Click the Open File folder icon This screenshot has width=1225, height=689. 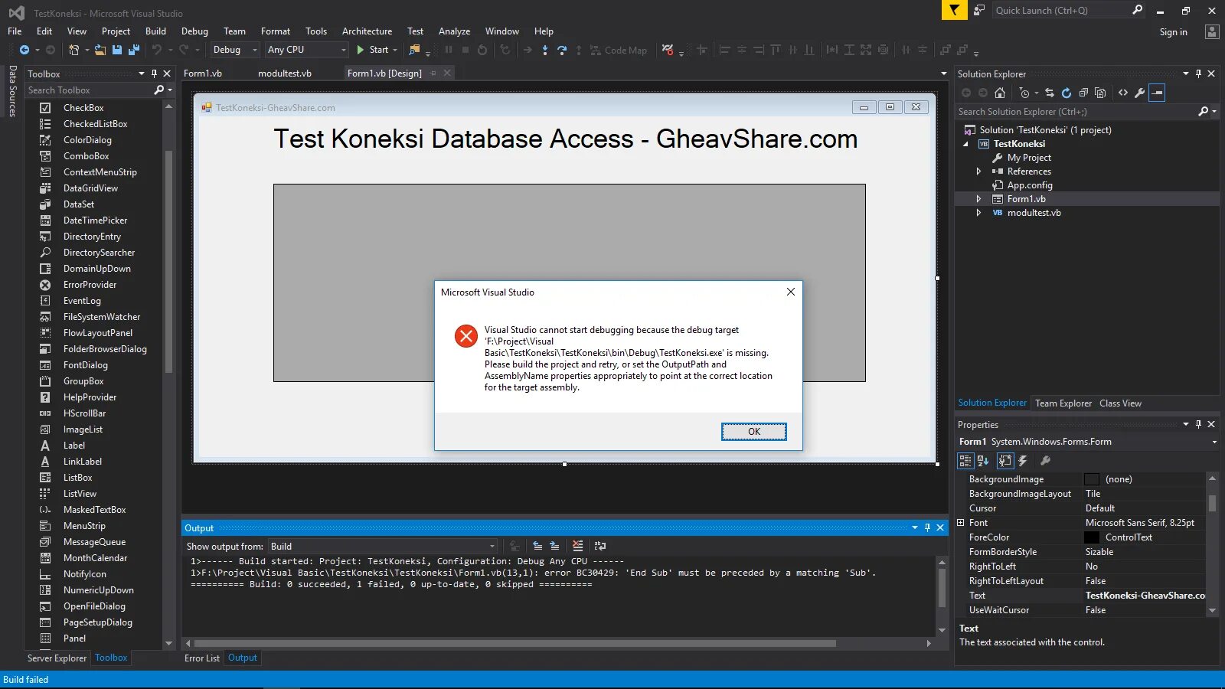click(100, 50)
